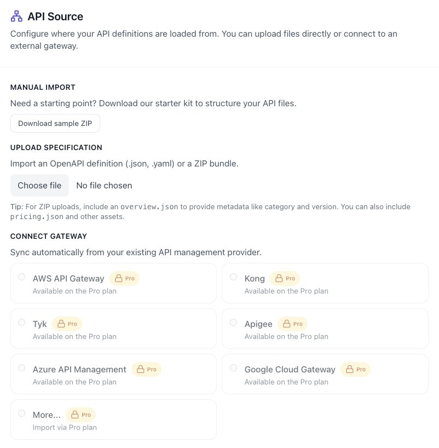Select the Azure API Management radio button
439x448 pixels.
click(x=21, y=367)
